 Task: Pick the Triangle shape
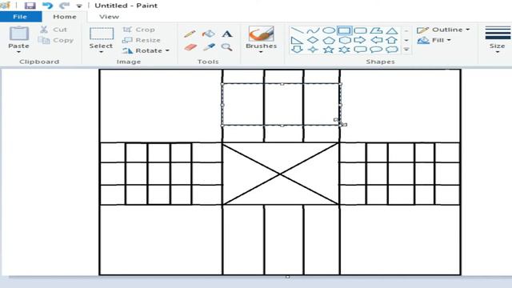[392, 30]
